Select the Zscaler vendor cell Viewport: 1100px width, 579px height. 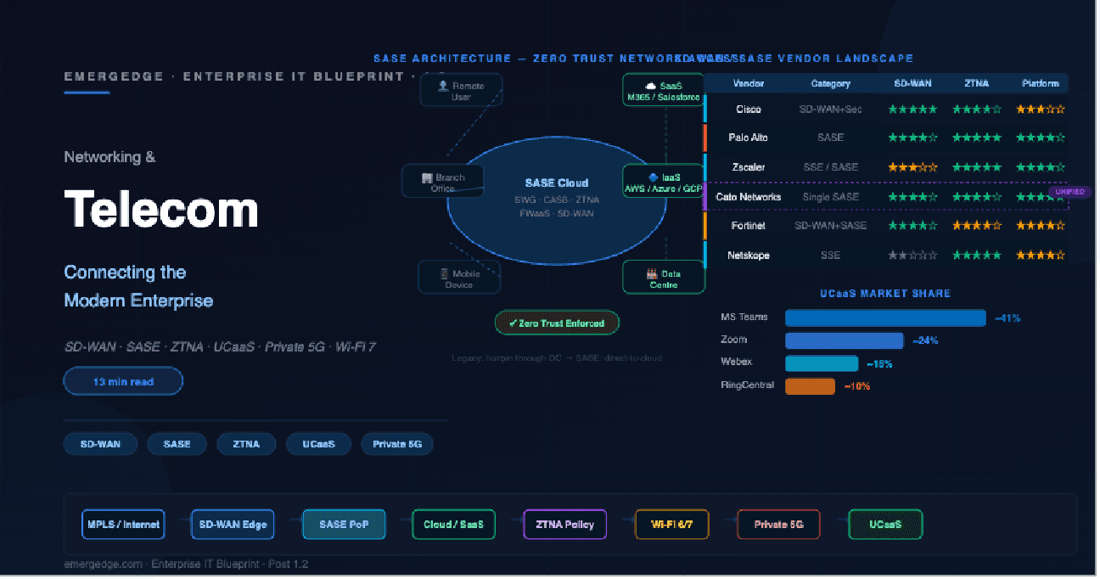point(749,167)
